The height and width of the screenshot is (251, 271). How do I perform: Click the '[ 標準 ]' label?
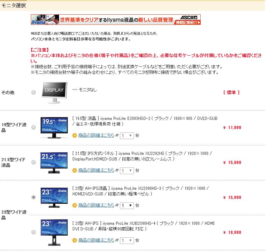click(231, 92)
